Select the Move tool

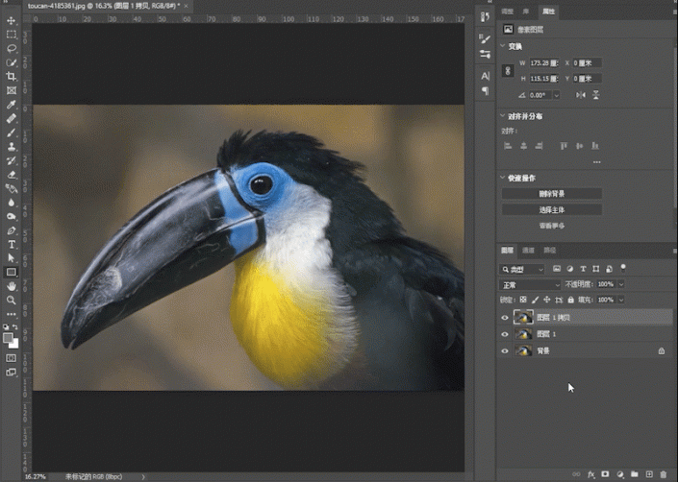tap(12, 20)
